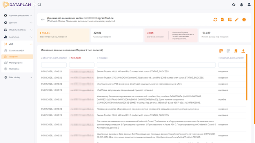Click the Данные icon in sidebar
255x143 pixels.
point(5,23)
